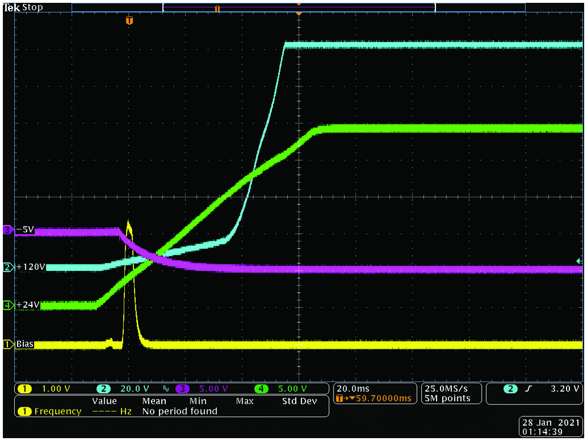The height and width of the screenshot is (441, 587).
Task: Click the 20.0ms timebase readout
Action: [353, 389]
